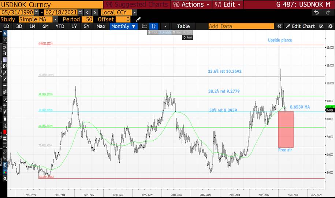Viewport: 335px width, 198px height.
Task: Click the Table button
Action: point(183,26)
